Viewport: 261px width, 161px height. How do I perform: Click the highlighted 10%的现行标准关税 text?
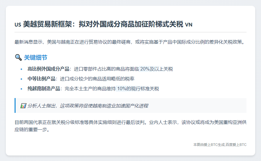(138, 88)
